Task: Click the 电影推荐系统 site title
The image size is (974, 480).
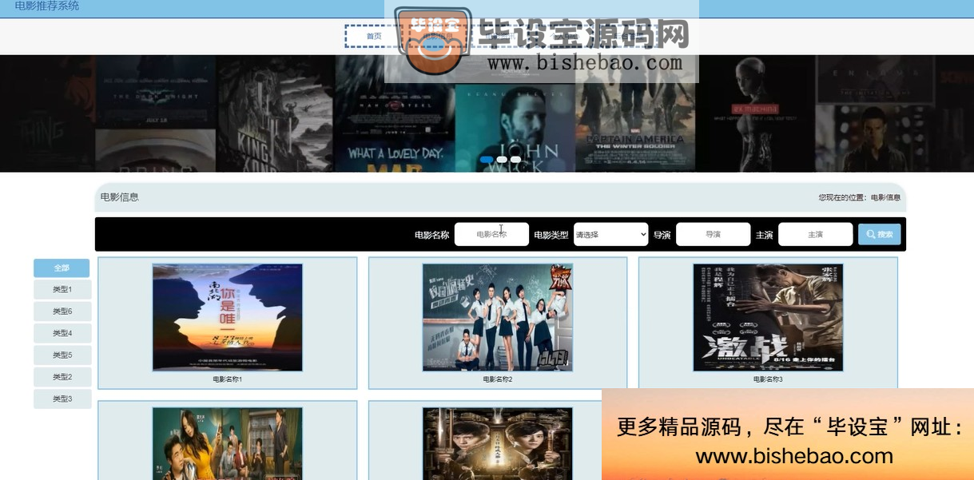Action: (47, 6)
